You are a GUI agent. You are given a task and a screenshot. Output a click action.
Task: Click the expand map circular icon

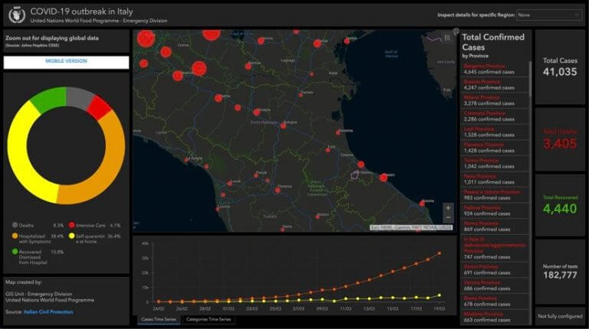click(x=456, y=31)
